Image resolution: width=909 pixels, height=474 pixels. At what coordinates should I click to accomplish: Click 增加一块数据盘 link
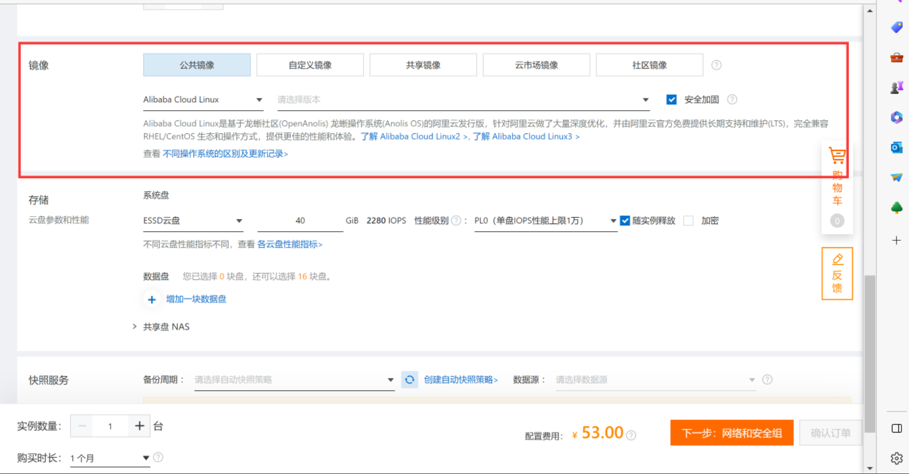pyautogui.click(x=196, y=299)
